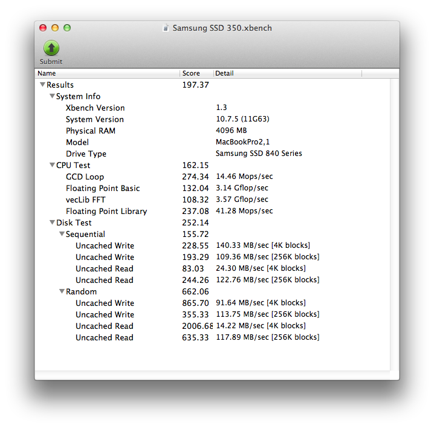Viewport: 434px width, 428px height.
Task: Select Uncached Read row scoring 635.33
Action: tap(213, 337)
